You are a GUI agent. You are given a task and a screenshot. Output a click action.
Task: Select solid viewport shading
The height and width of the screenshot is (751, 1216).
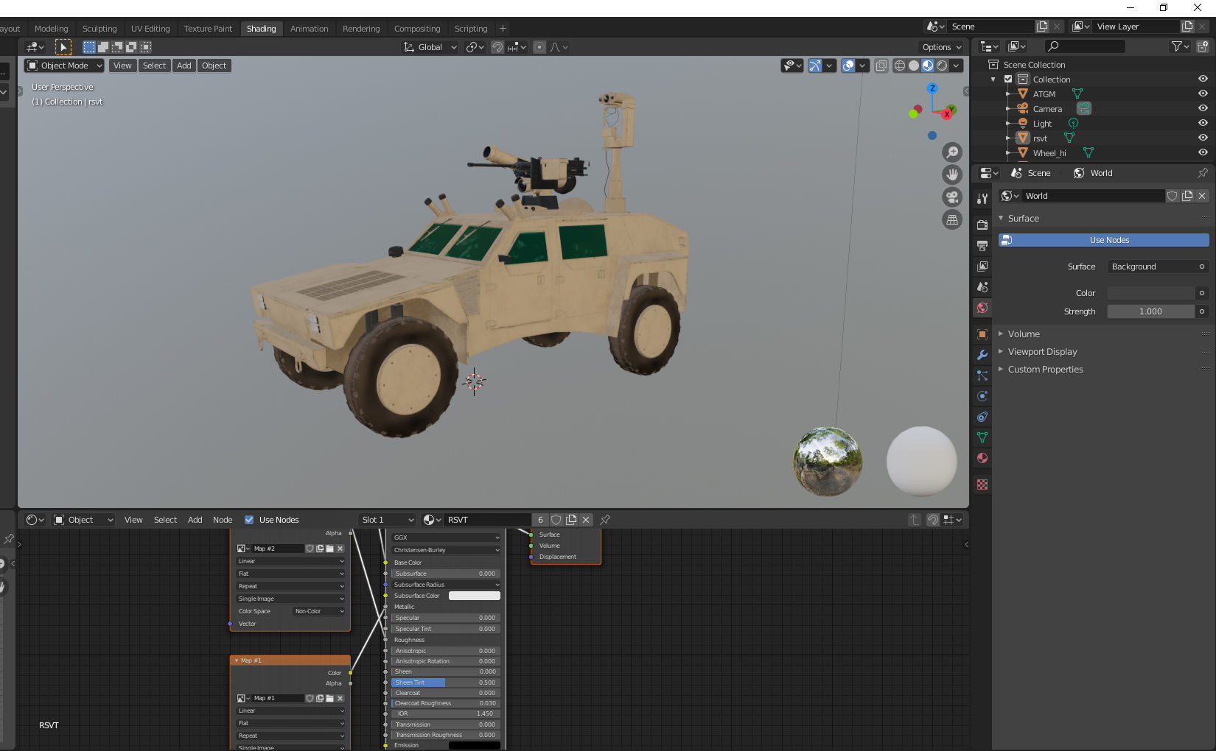click(913, 66)
